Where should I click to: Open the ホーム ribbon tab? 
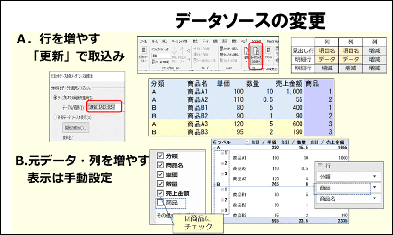click(x=154, y=41)
